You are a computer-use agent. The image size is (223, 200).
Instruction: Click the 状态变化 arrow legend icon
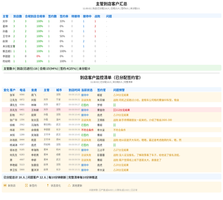(x=48, y=185)
